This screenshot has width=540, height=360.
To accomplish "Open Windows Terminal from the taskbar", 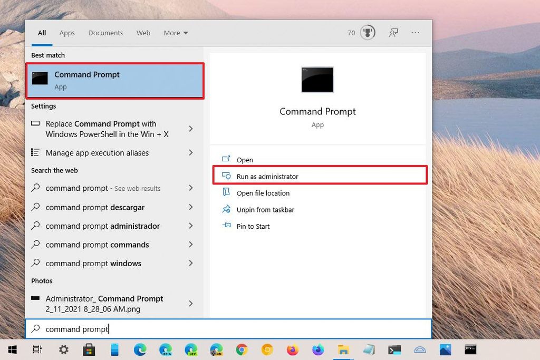I will [x=394, y=349].
